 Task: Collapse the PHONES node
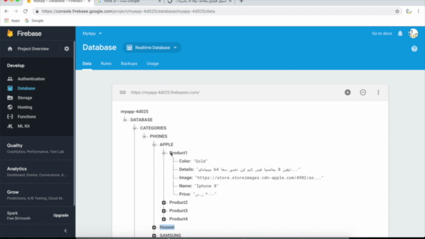144,136
